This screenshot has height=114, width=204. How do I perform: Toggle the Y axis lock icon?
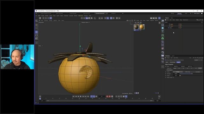tap(46, 18)
